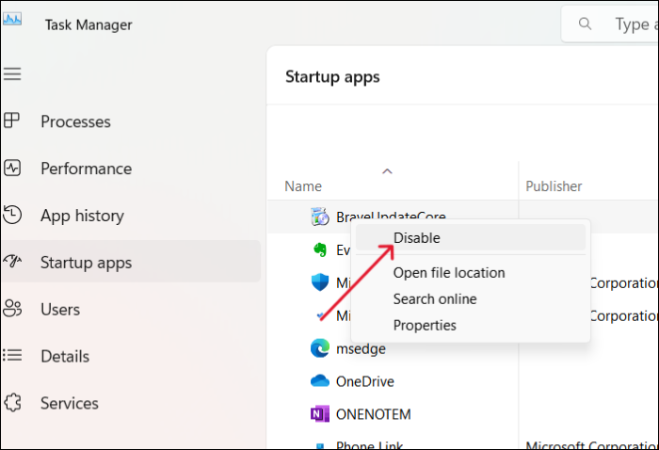Sort by the Publisher column header

click(554, 186)
